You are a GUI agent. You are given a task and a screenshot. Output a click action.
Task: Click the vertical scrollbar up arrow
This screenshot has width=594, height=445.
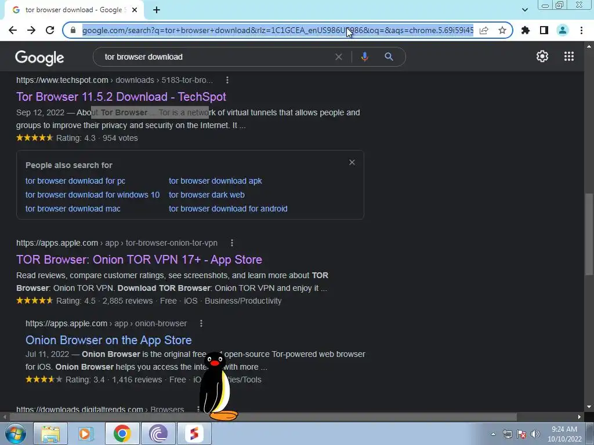pyautogui.click(x=589, y=46)
